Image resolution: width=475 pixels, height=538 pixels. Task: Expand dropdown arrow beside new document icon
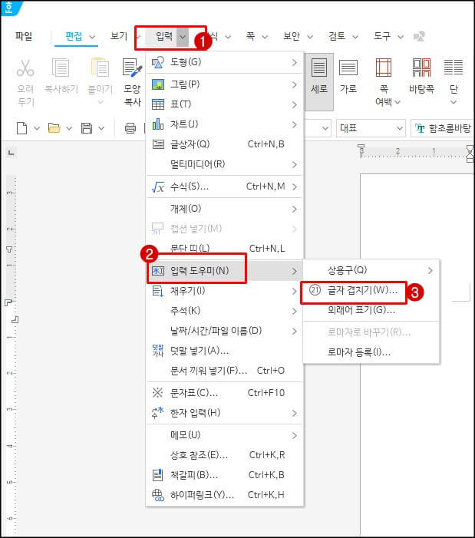click(37, 128)
